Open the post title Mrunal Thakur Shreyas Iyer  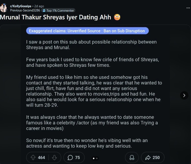(x=56, y=17)
